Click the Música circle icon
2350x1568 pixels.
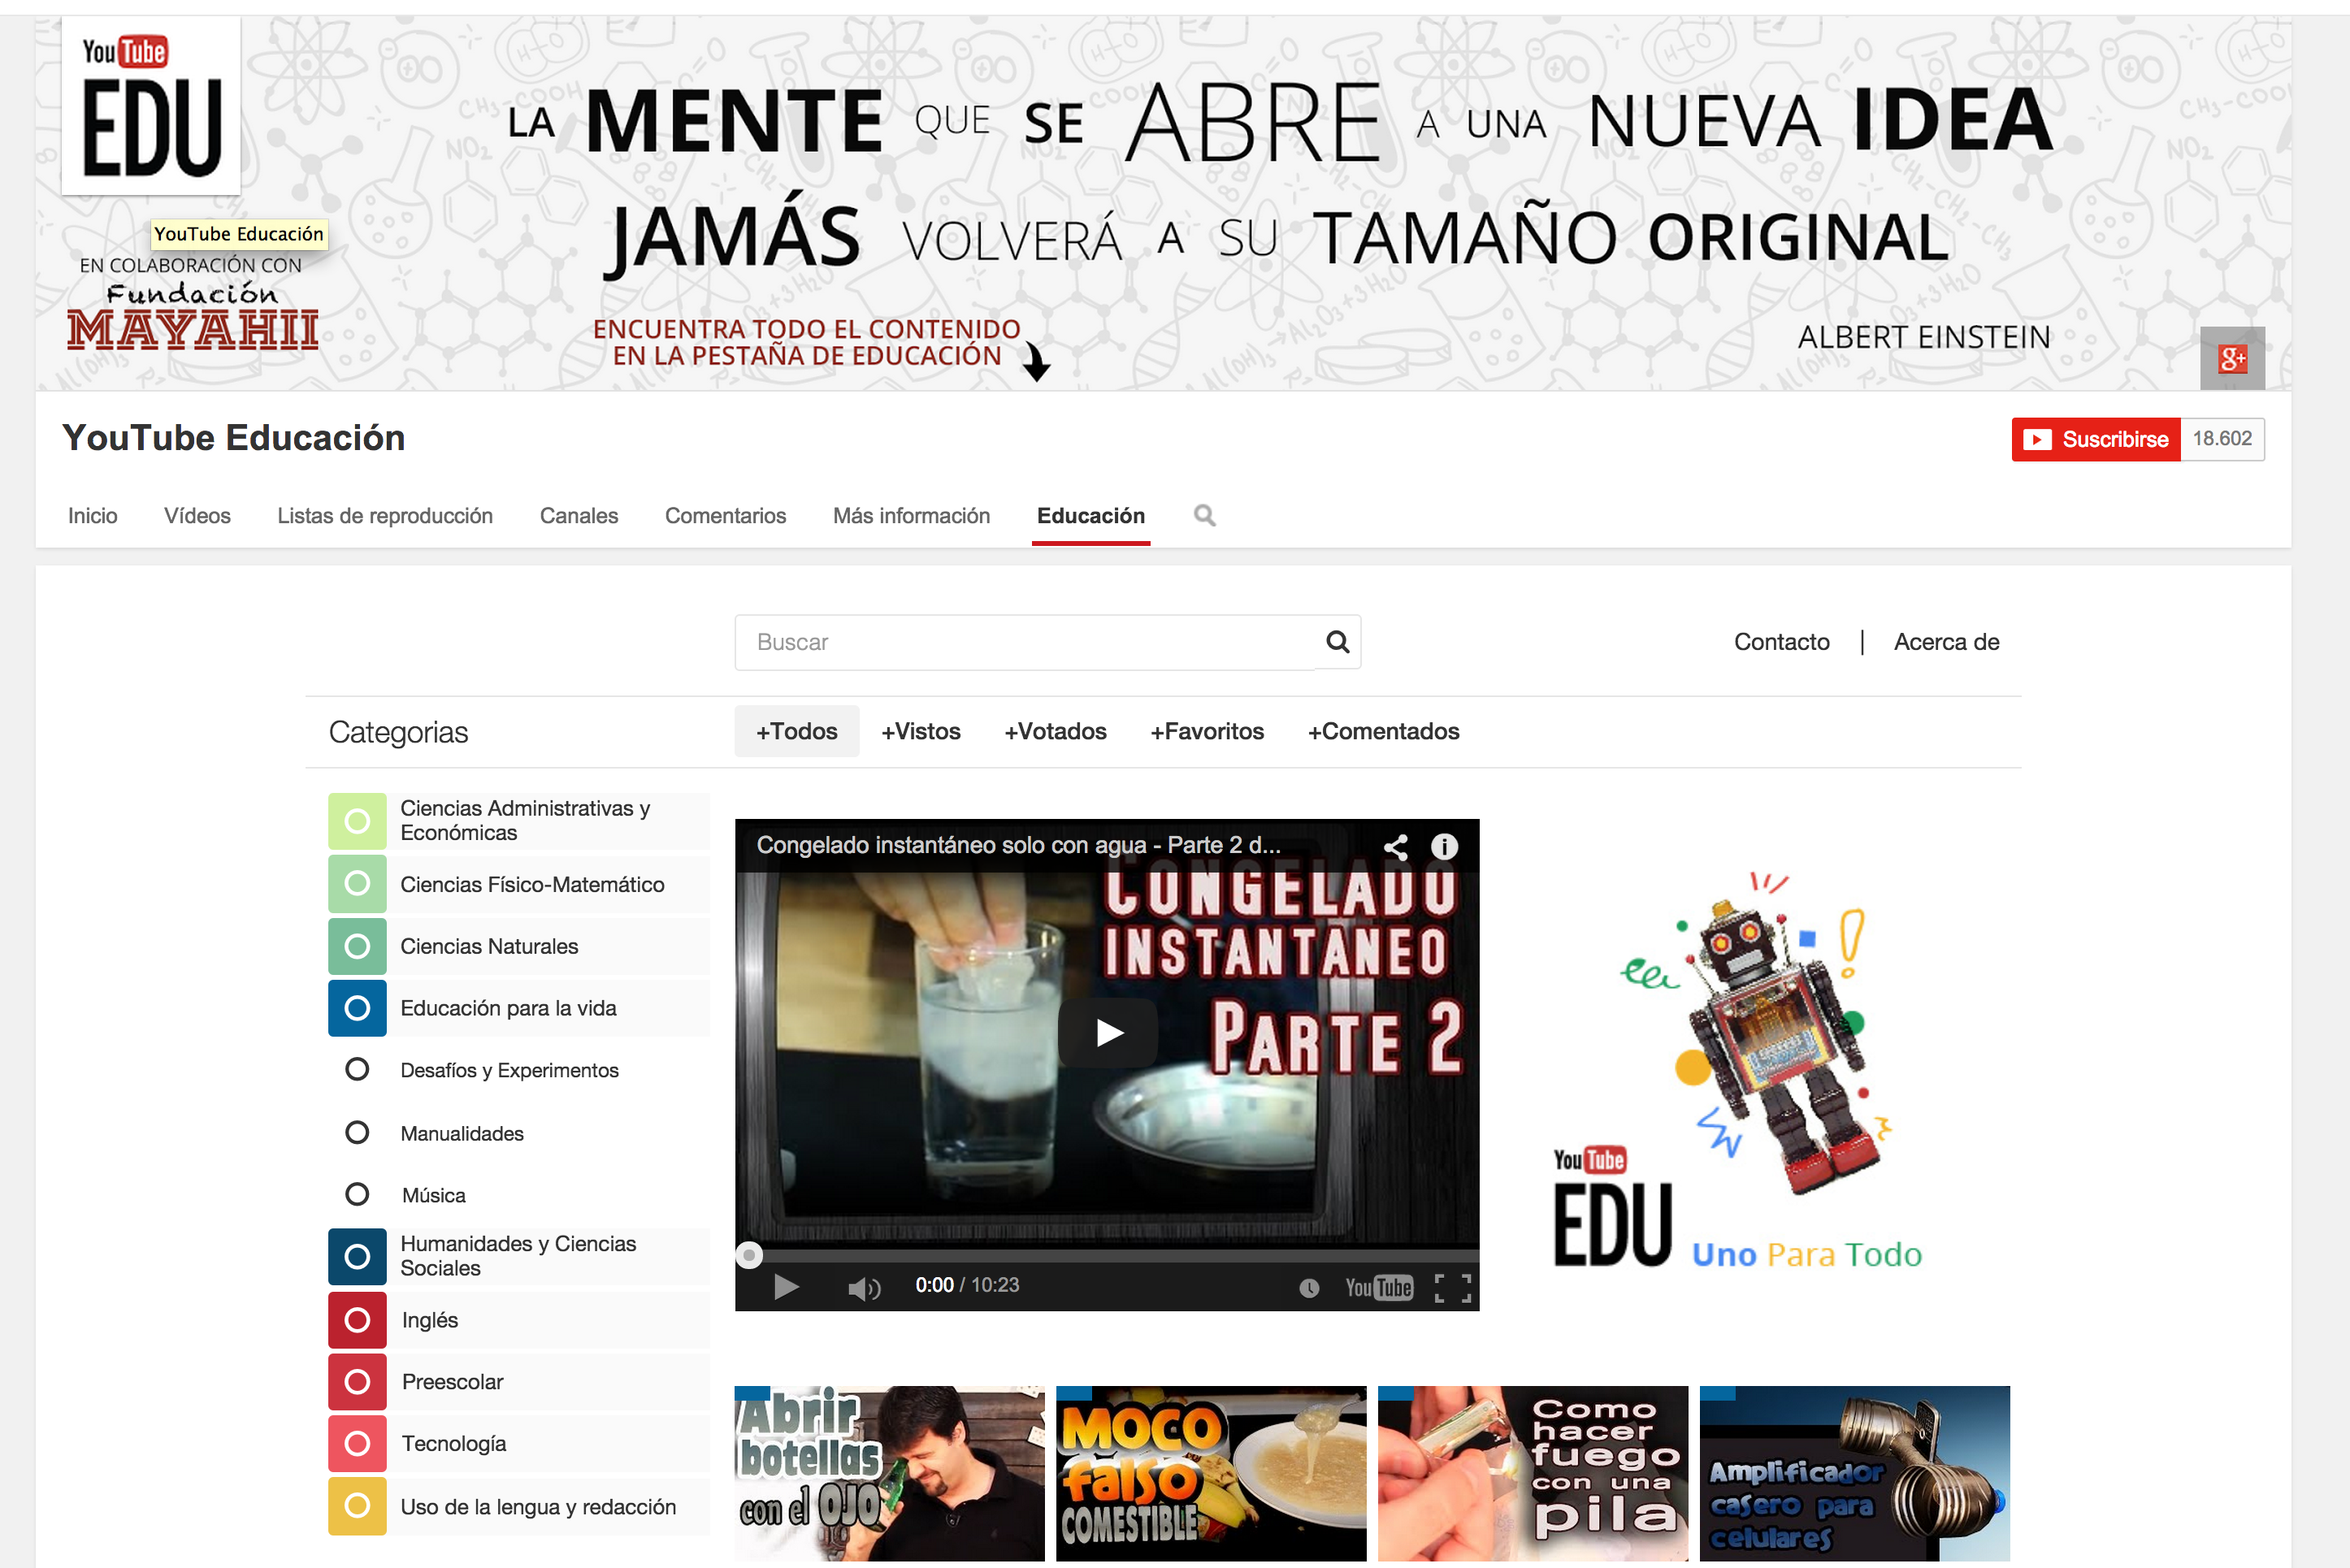pos(357,1195)
